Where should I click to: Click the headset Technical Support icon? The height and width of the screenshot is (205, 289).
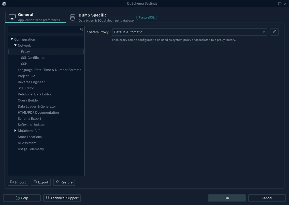point(48,198)
